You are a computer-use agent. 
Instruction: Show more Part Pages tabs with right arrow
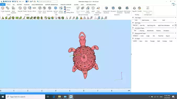[x=176, y=25]
